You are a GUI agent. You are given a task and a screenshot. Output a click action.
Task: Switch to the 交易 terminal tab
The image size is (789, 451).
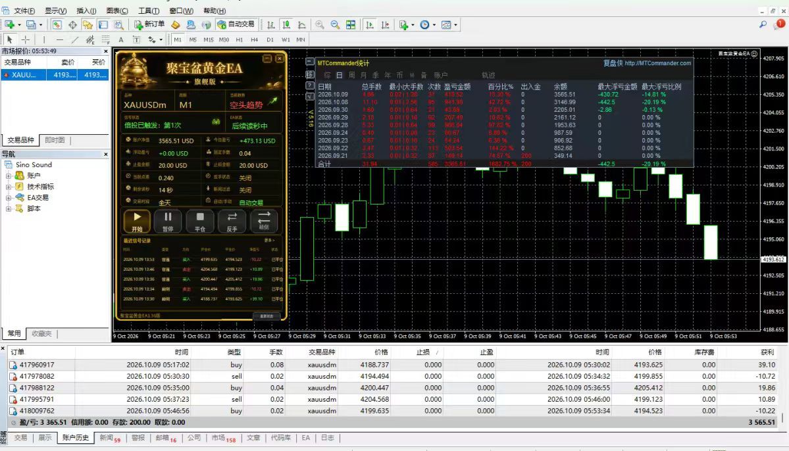[20, 438]
